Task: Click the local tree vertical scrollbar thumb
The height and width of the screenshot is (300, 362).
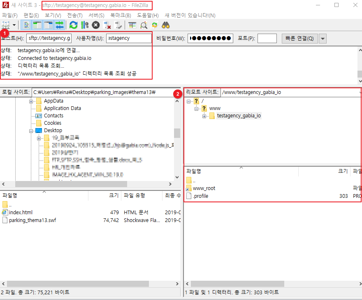Action: (x=177, y=133)
